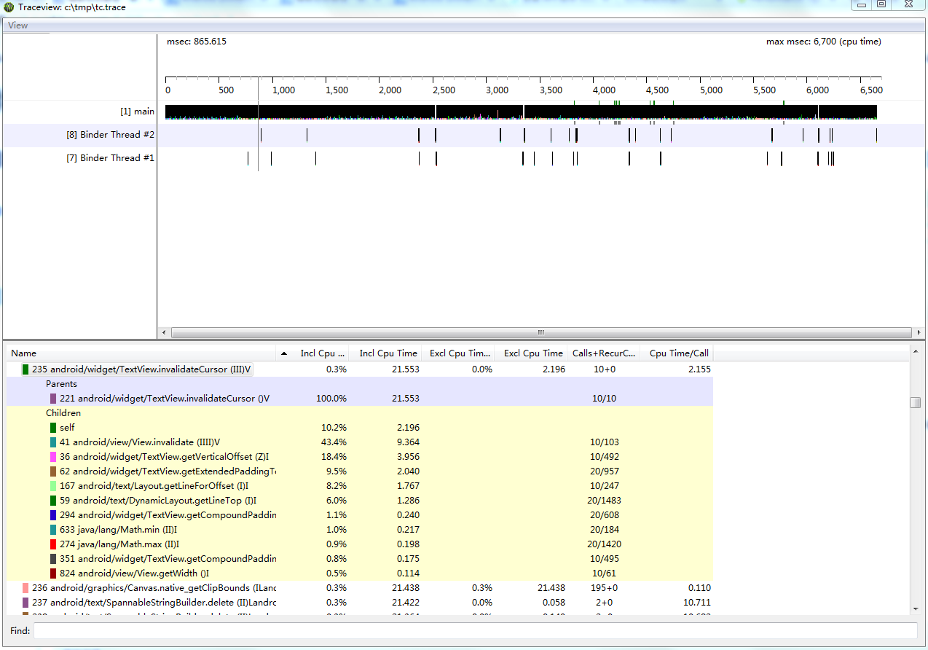
Task: Click the light green icon for 167 Layout.getLineForOffset
Action: 53,486
